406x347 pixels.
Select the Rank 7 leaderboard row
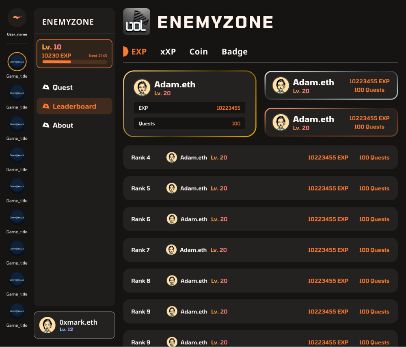coord(260,250)
